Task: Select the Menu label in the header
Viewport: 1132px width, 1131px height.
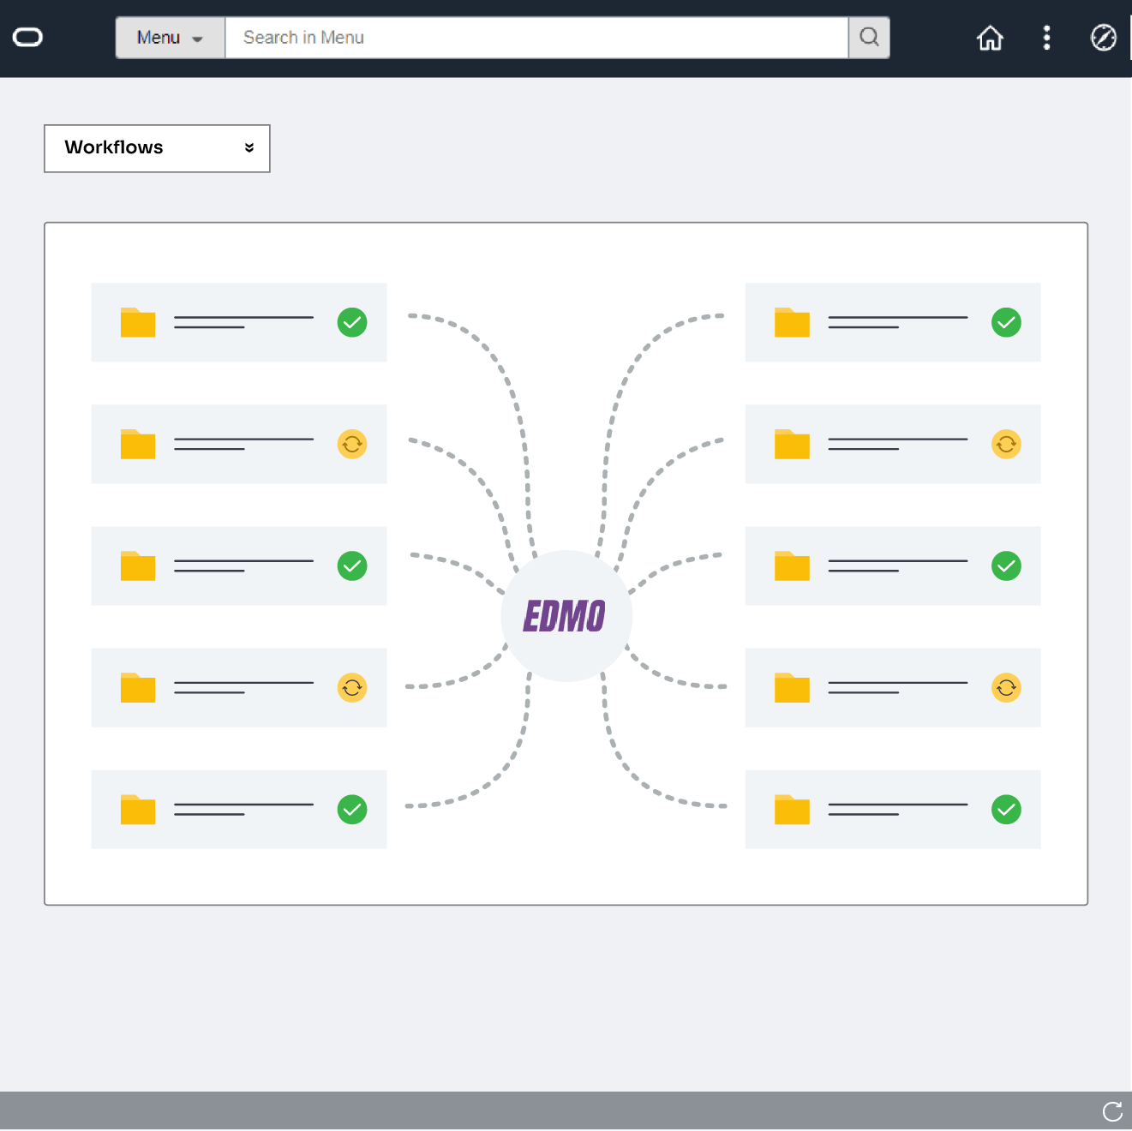Action: coord(159,37)
